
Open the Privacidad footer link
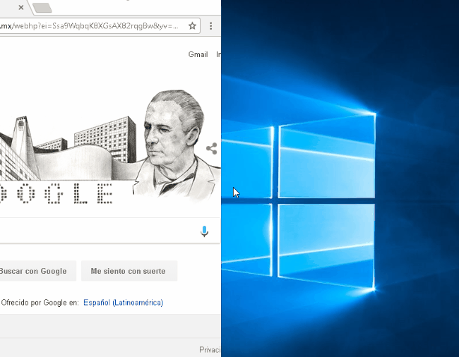210,349
